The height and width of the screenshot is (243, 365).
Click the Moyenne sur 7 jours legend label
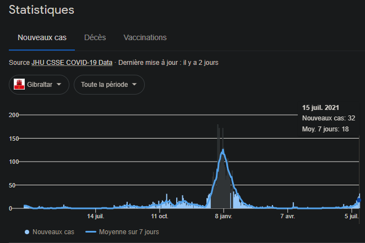[x=129, y=232]
